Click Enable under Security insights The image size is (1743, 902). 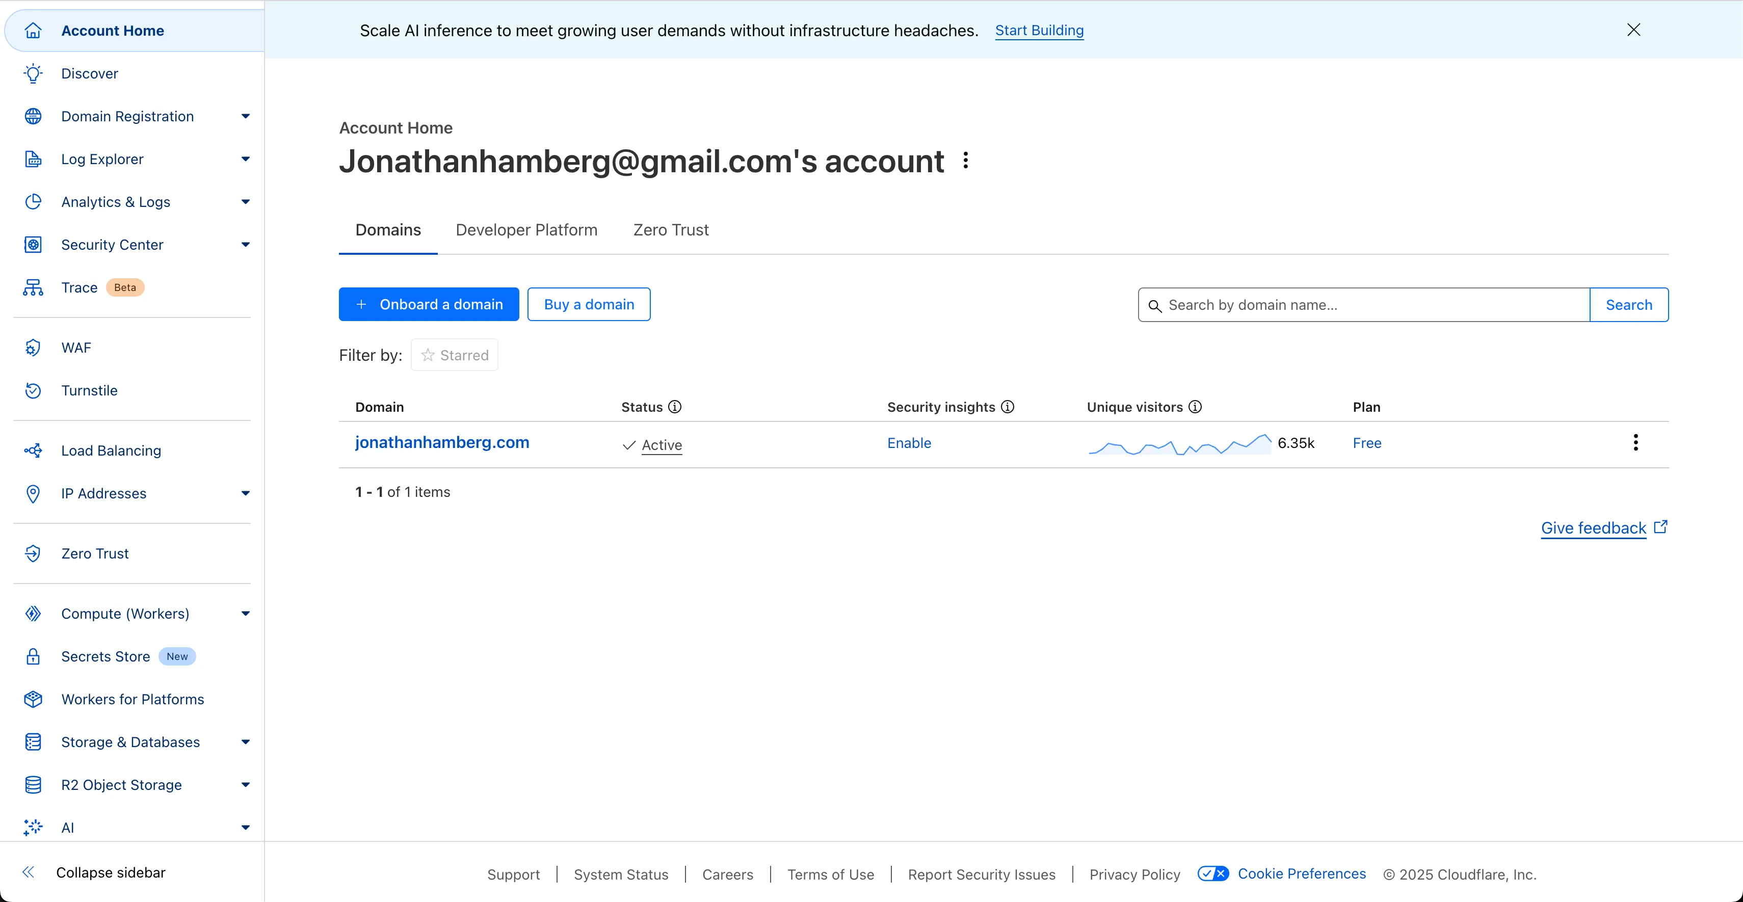pos(909,443)
